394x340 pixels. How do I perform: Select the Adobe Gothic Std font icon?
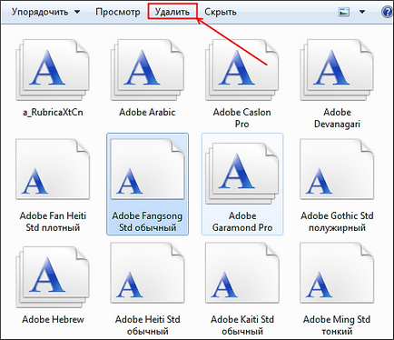pyautogui.click(x=337, y=169)
